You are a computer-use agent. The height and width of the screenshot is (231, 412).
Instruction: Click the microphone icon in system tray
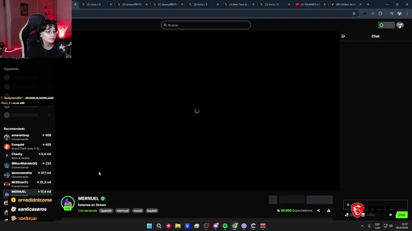pyautogui.click(x=369, y=226)
